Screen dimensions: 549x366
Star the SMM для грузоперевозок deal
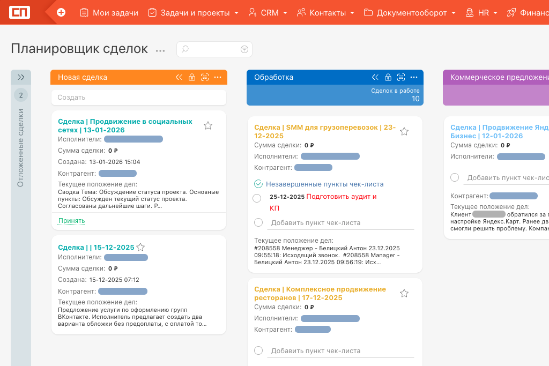(404, 132)
